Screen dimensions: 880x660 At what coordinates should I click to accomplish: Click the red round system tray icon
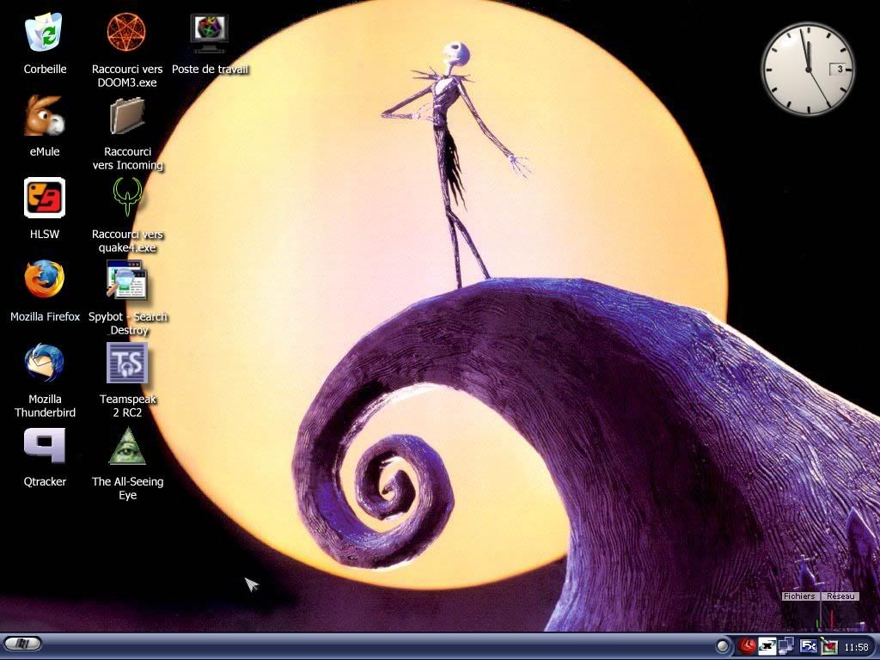(747, 646)
